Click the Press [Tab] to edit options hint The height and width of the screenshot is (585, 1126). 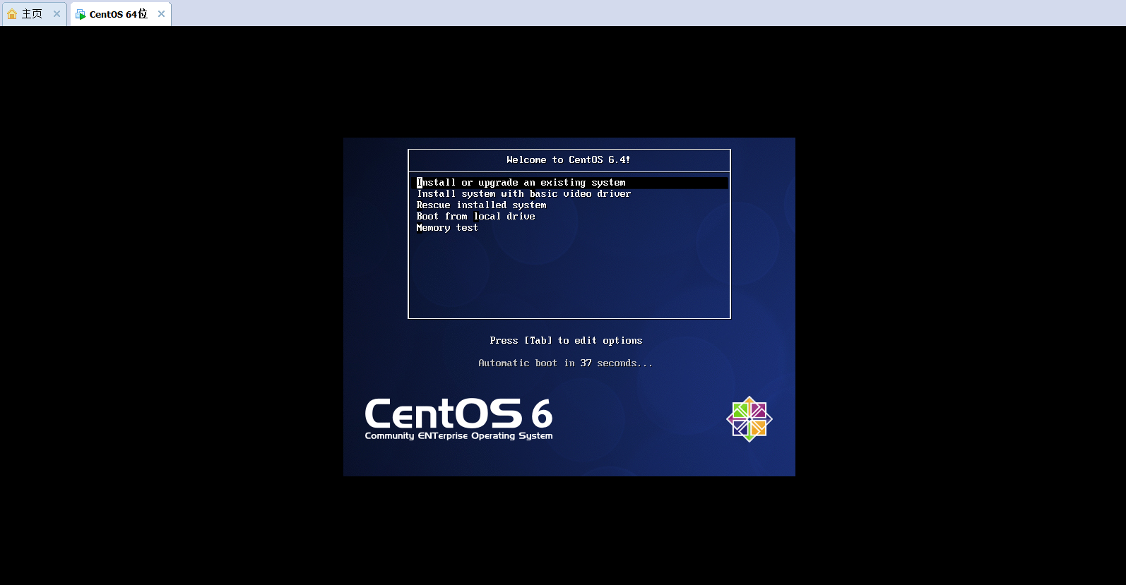click(566, 341)
